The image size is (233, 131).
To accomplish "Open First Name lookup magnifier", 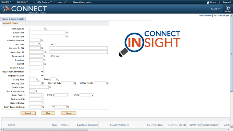I will tap(67, 36).
